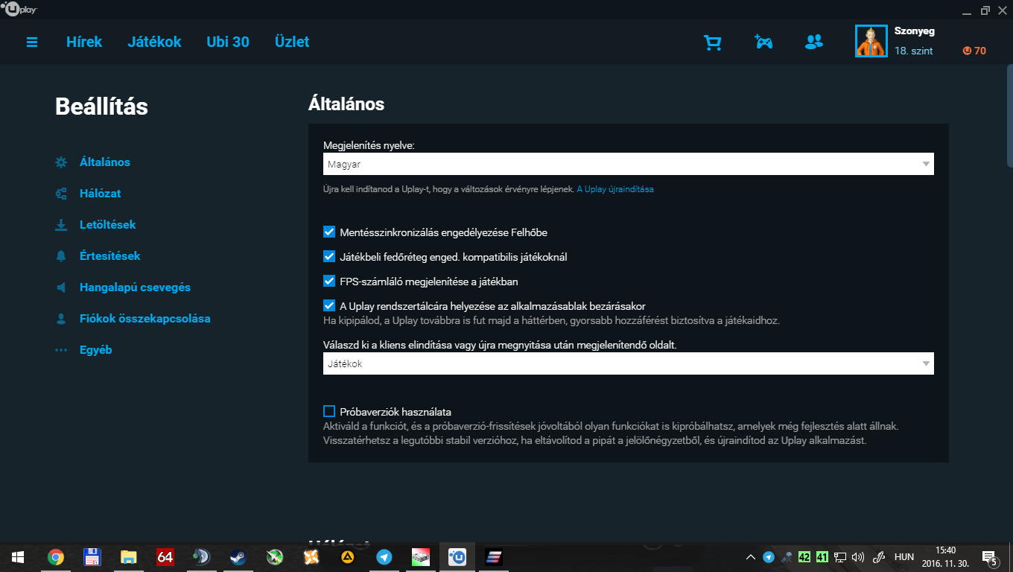Open Telegram from the taskbar
The image size is (1013, 572).
pyautogui.click(x=384, y=556)
